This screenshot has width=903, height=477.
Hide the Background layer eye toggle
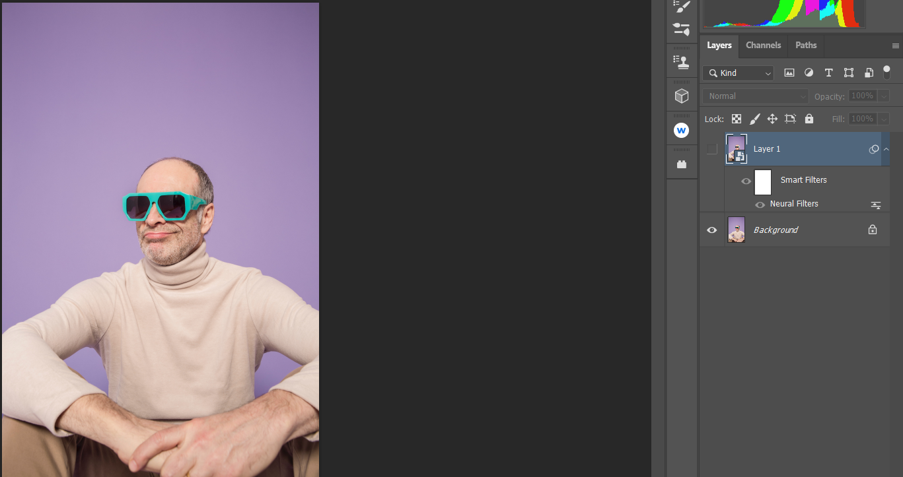click(711, 230)
